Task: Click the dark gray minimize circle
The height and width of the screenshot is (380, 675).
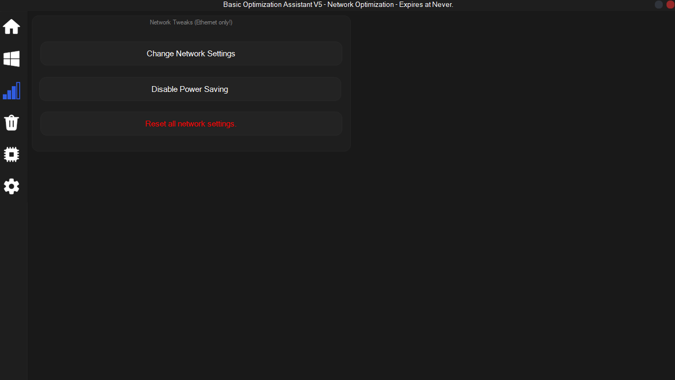Action: pos(659,4)
